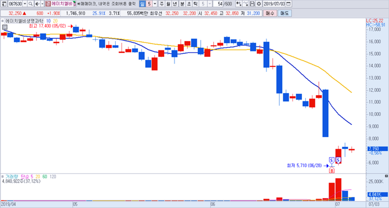Click the 매도 sell button
This screenshot has height=208, width=389.
tap(285, 13)
